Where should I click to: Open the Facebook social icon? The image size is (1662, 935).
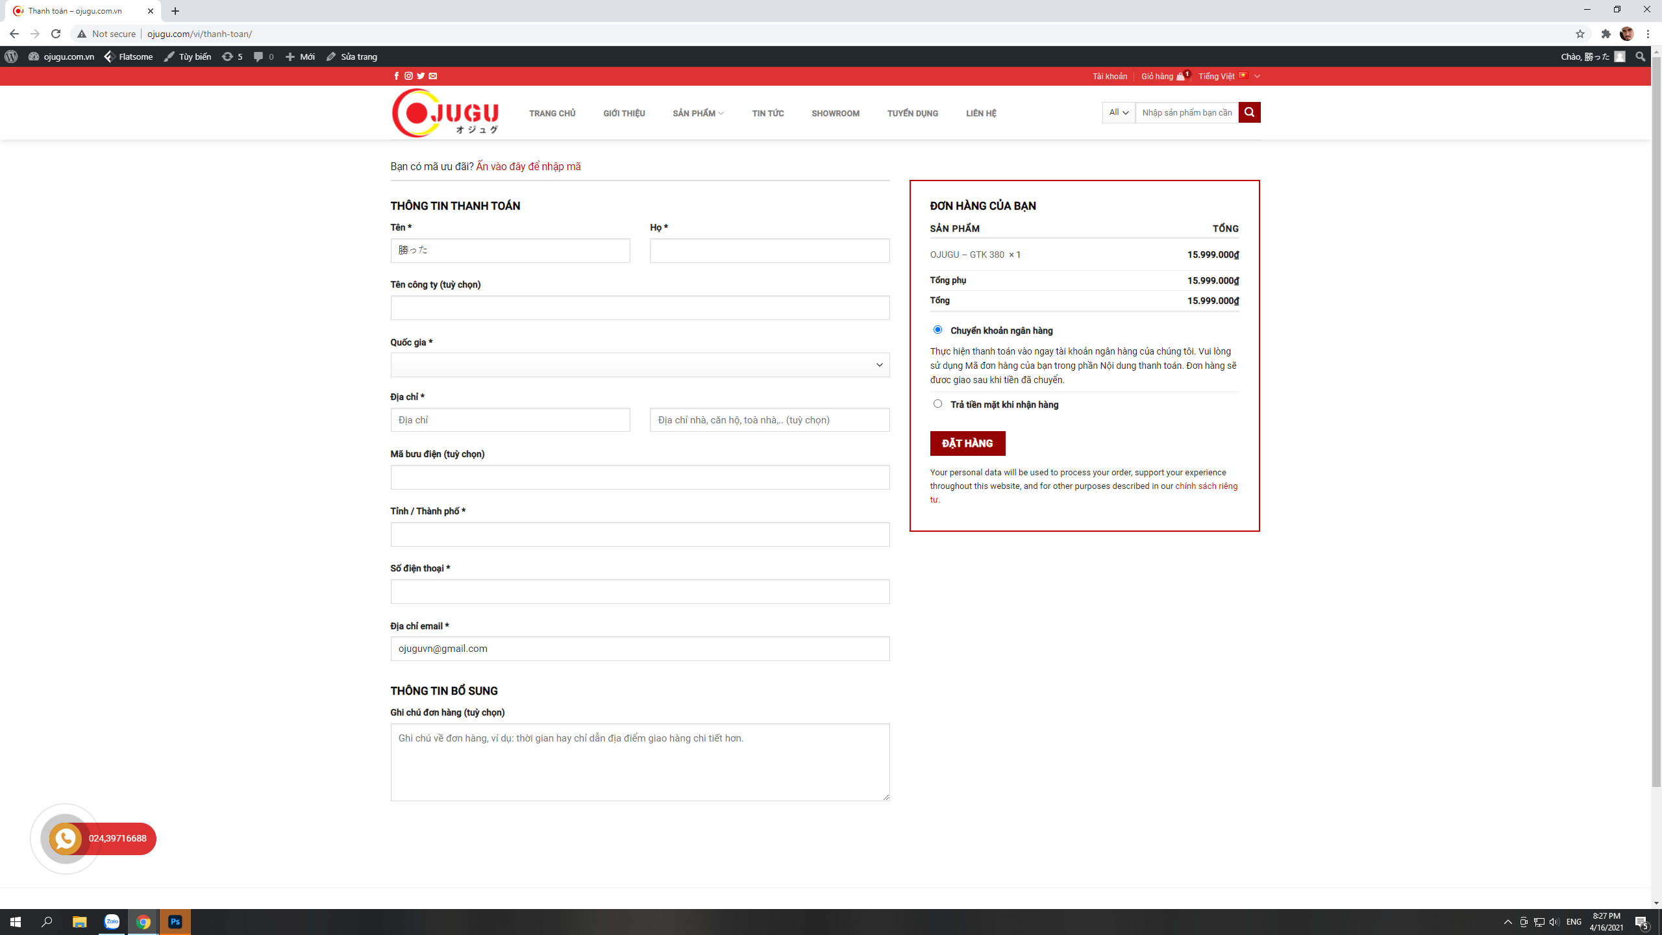pyautogui.click(x=396, y=76)
